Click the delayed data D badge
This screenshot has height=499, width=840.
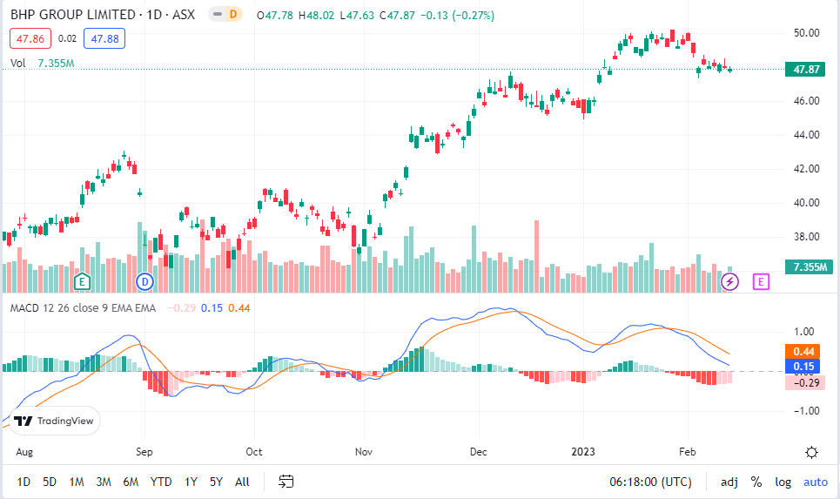pos(232,16)
